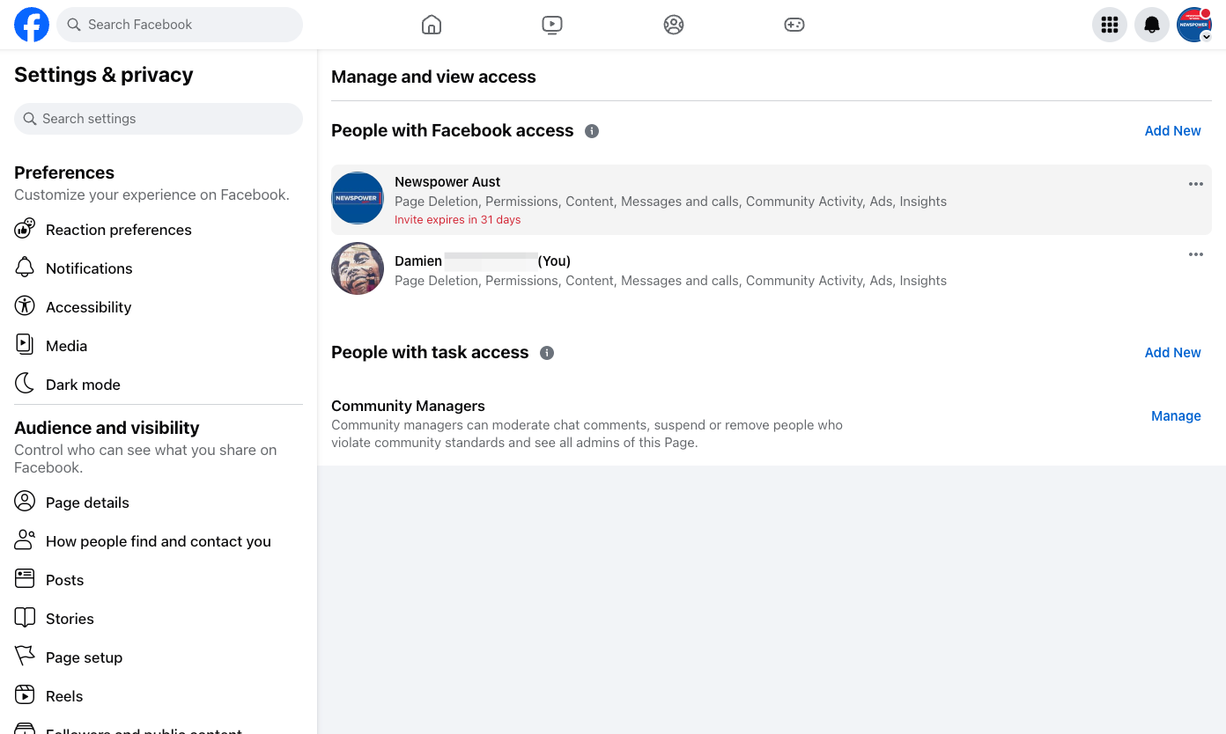Open How people find and contact you
Screen dimensions: 1226x734
click(x=159, y=541)
